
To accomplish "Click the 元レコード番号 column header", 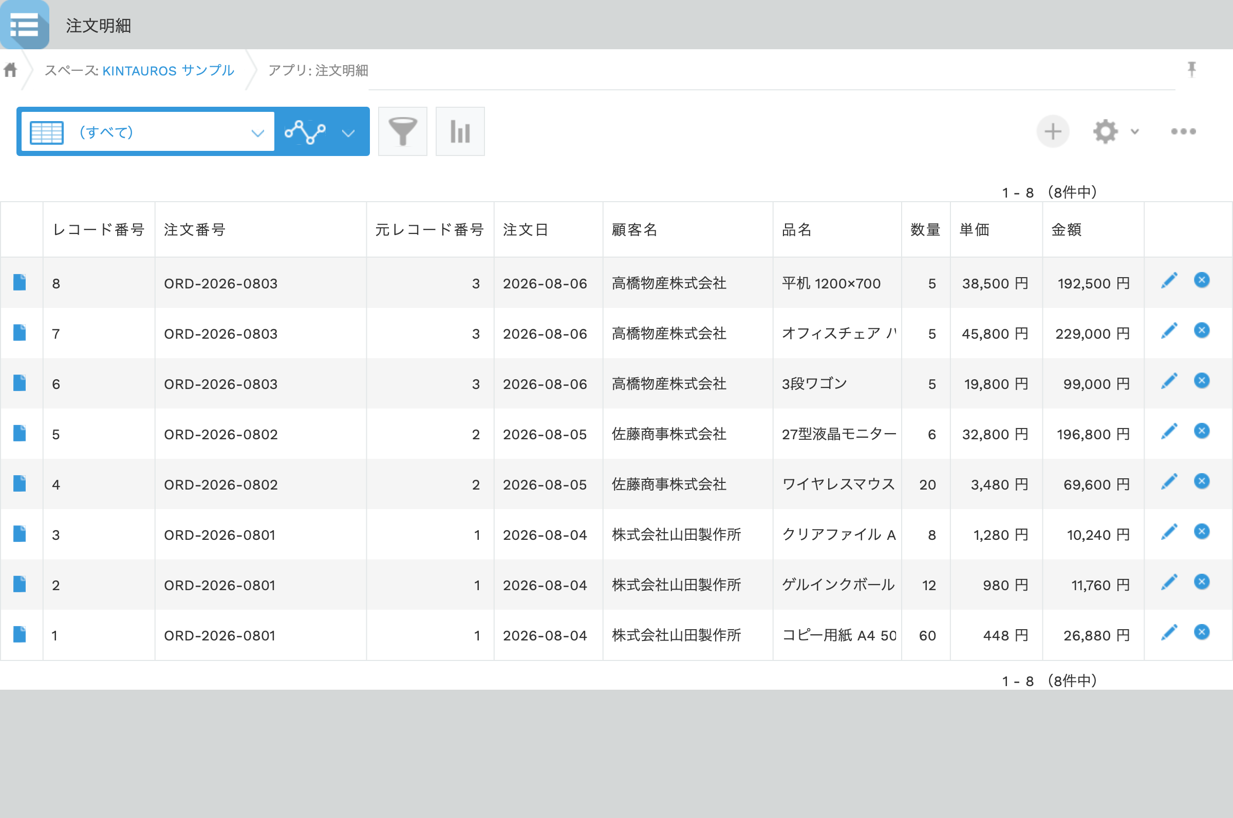I will click(x=429, y=229).
